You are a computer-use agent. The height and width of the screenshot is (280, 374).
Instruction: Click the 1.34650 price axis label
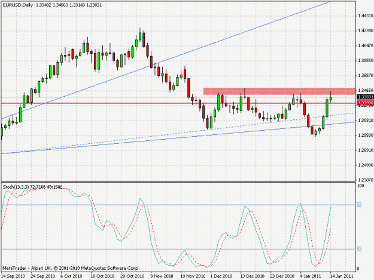365,90
